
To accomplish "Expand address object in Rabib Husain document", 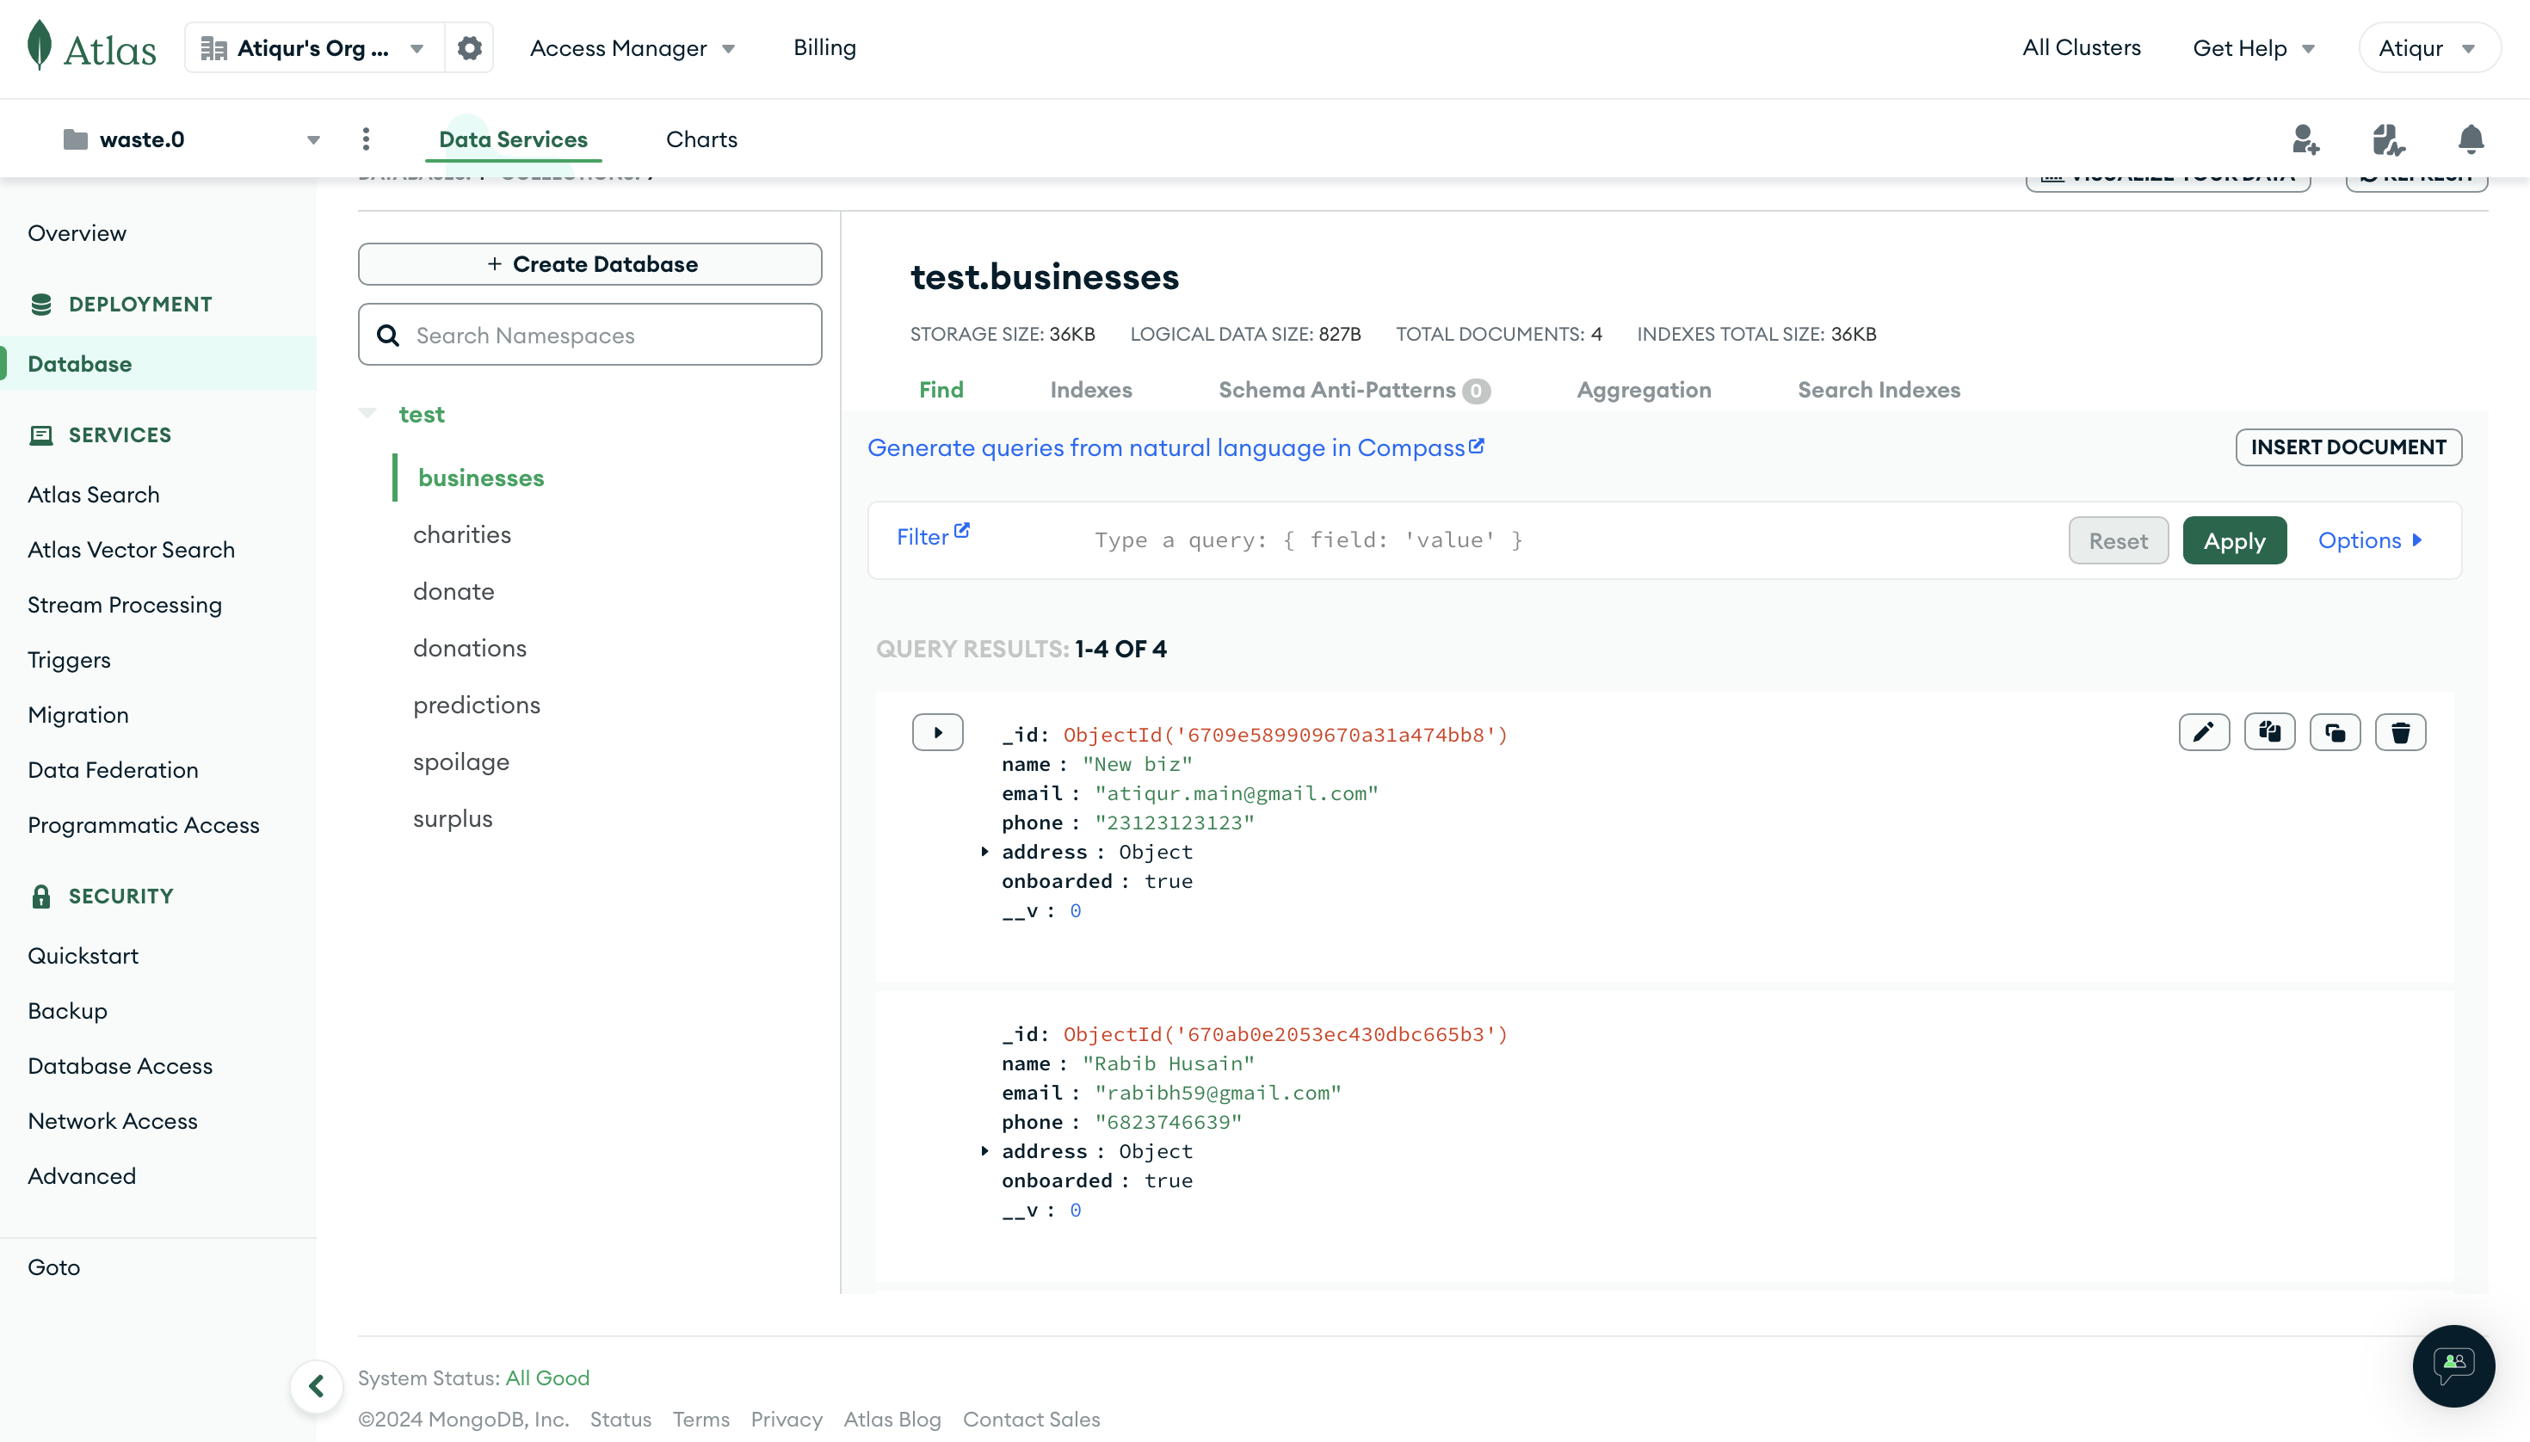I will (984, 1149).
